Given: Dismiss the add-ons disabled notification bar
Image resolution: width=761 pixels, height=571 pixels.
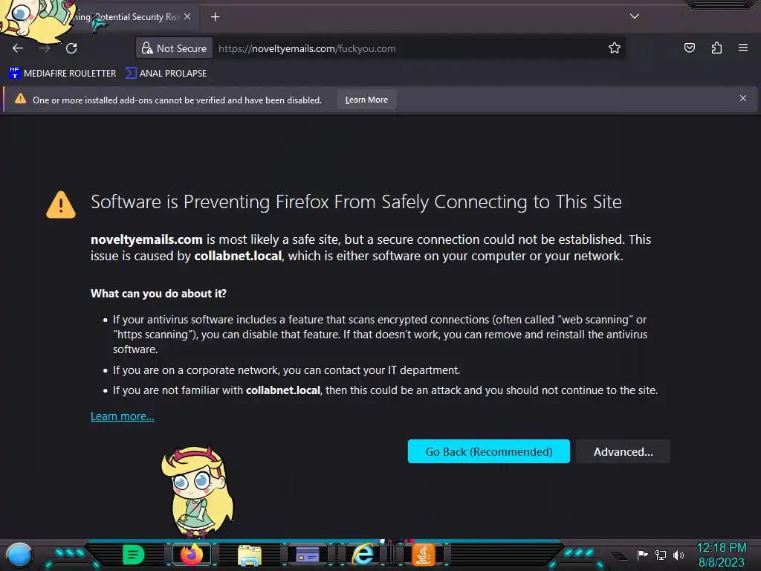Looking at the screenshot, I should pyautogui.click(x=743, y=99).
